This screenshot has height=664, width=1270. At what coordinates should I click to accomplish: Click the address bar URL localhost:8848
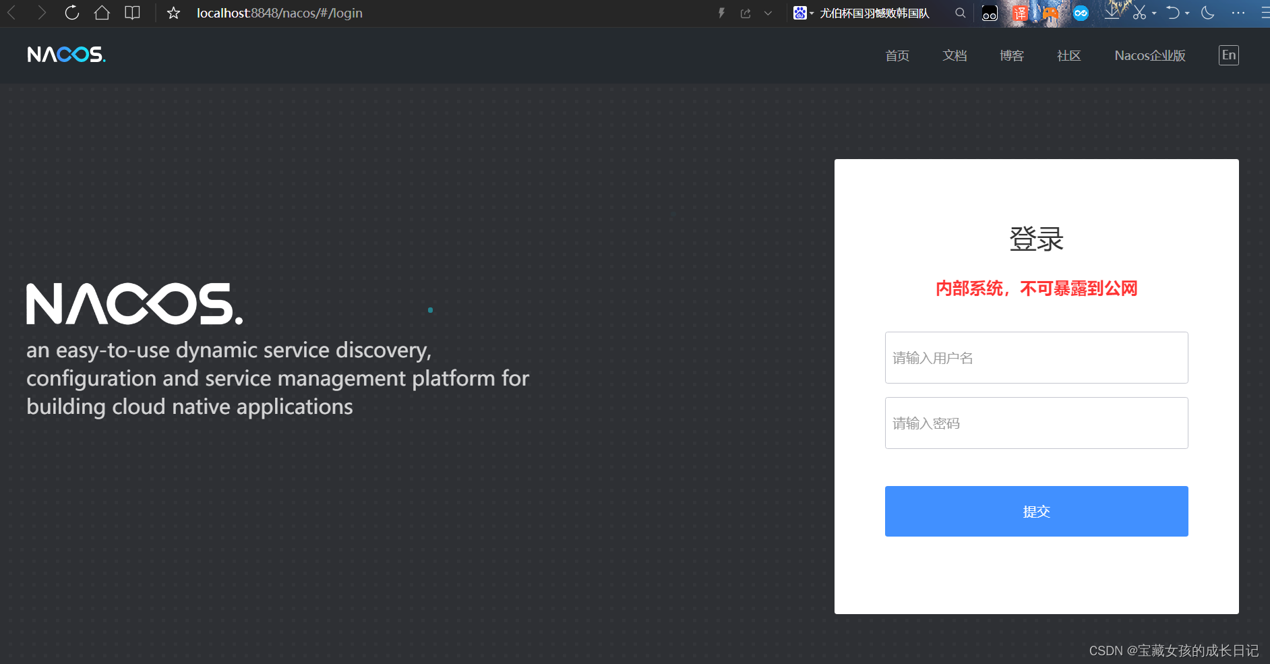279,13
